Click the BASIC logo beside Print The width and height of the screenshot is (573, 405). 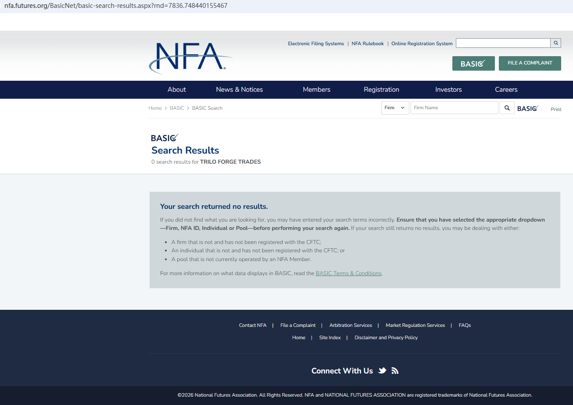pyautogui.click(x=528, y=108)
